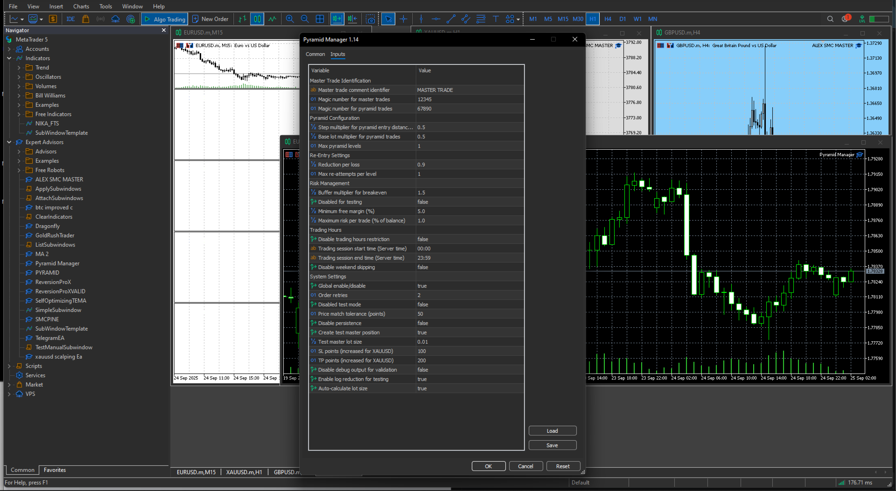This screenshot has height=491, width=896.
Task: Click the search magnifier icon in toolbar
Action: click(x=830, y=19)
